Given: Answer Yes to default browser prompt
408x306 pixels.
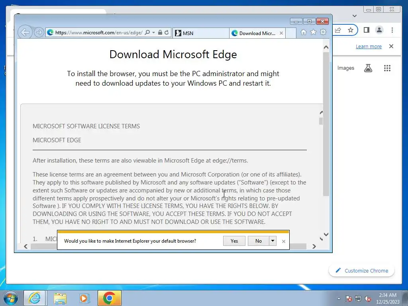Looking at the screenshot, I should pos(234,241).
